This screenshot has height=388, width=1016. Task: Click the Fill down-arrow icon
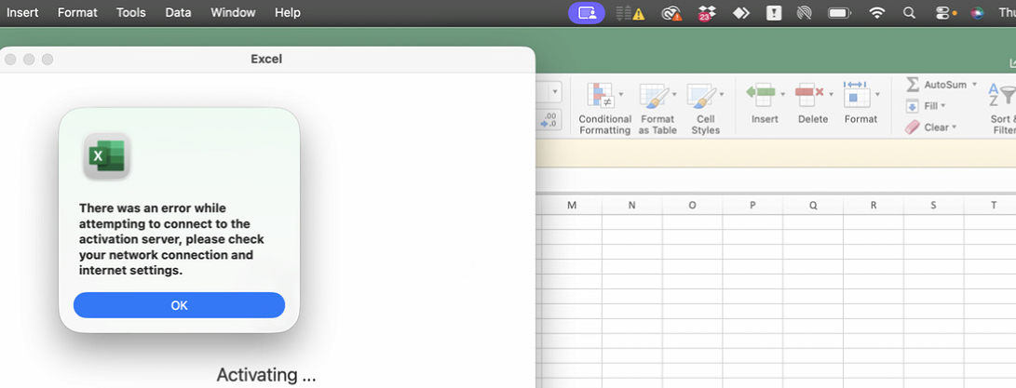913,106
